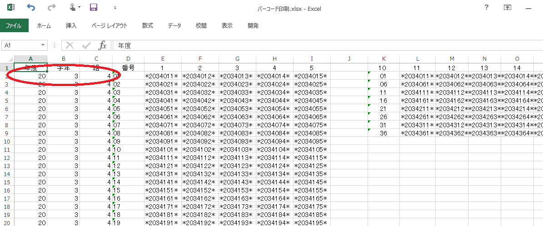Click cell *2034053* in column G

237,108
